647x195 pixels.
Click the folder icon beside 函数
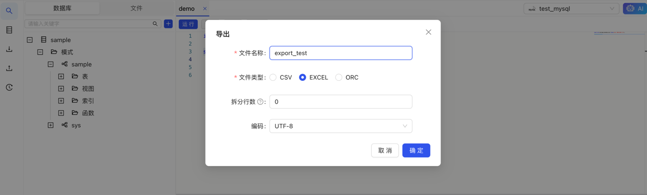click(x=75, y=113)
